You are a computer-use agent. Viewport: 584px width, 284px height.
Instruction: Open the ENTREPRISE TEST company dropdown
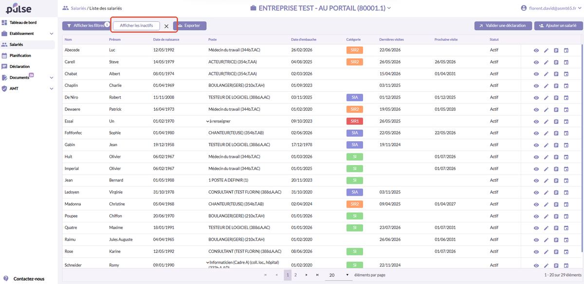[x=321, y=8]
